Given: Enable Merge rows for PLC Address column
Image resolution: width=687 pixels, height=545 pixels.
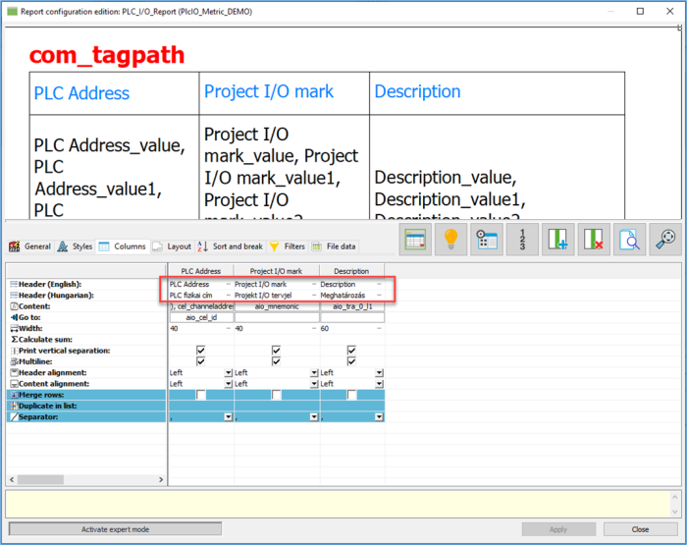Looking at the screenshot, I should coord(200,395).
